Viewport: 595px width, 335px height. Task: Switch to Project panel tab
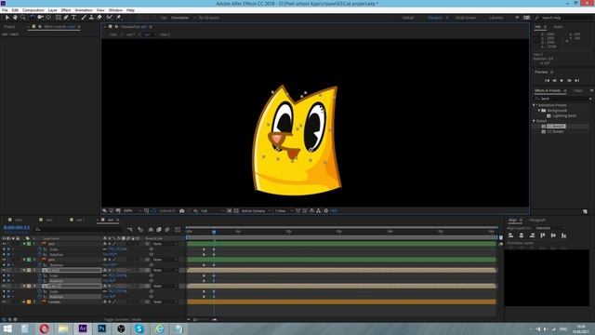click(9, 27)
